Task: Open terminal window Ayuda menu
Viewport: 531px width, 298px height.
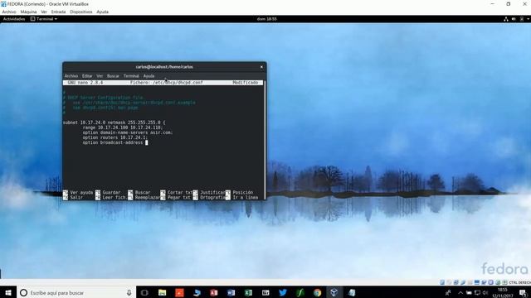Action: pos(149,76)
